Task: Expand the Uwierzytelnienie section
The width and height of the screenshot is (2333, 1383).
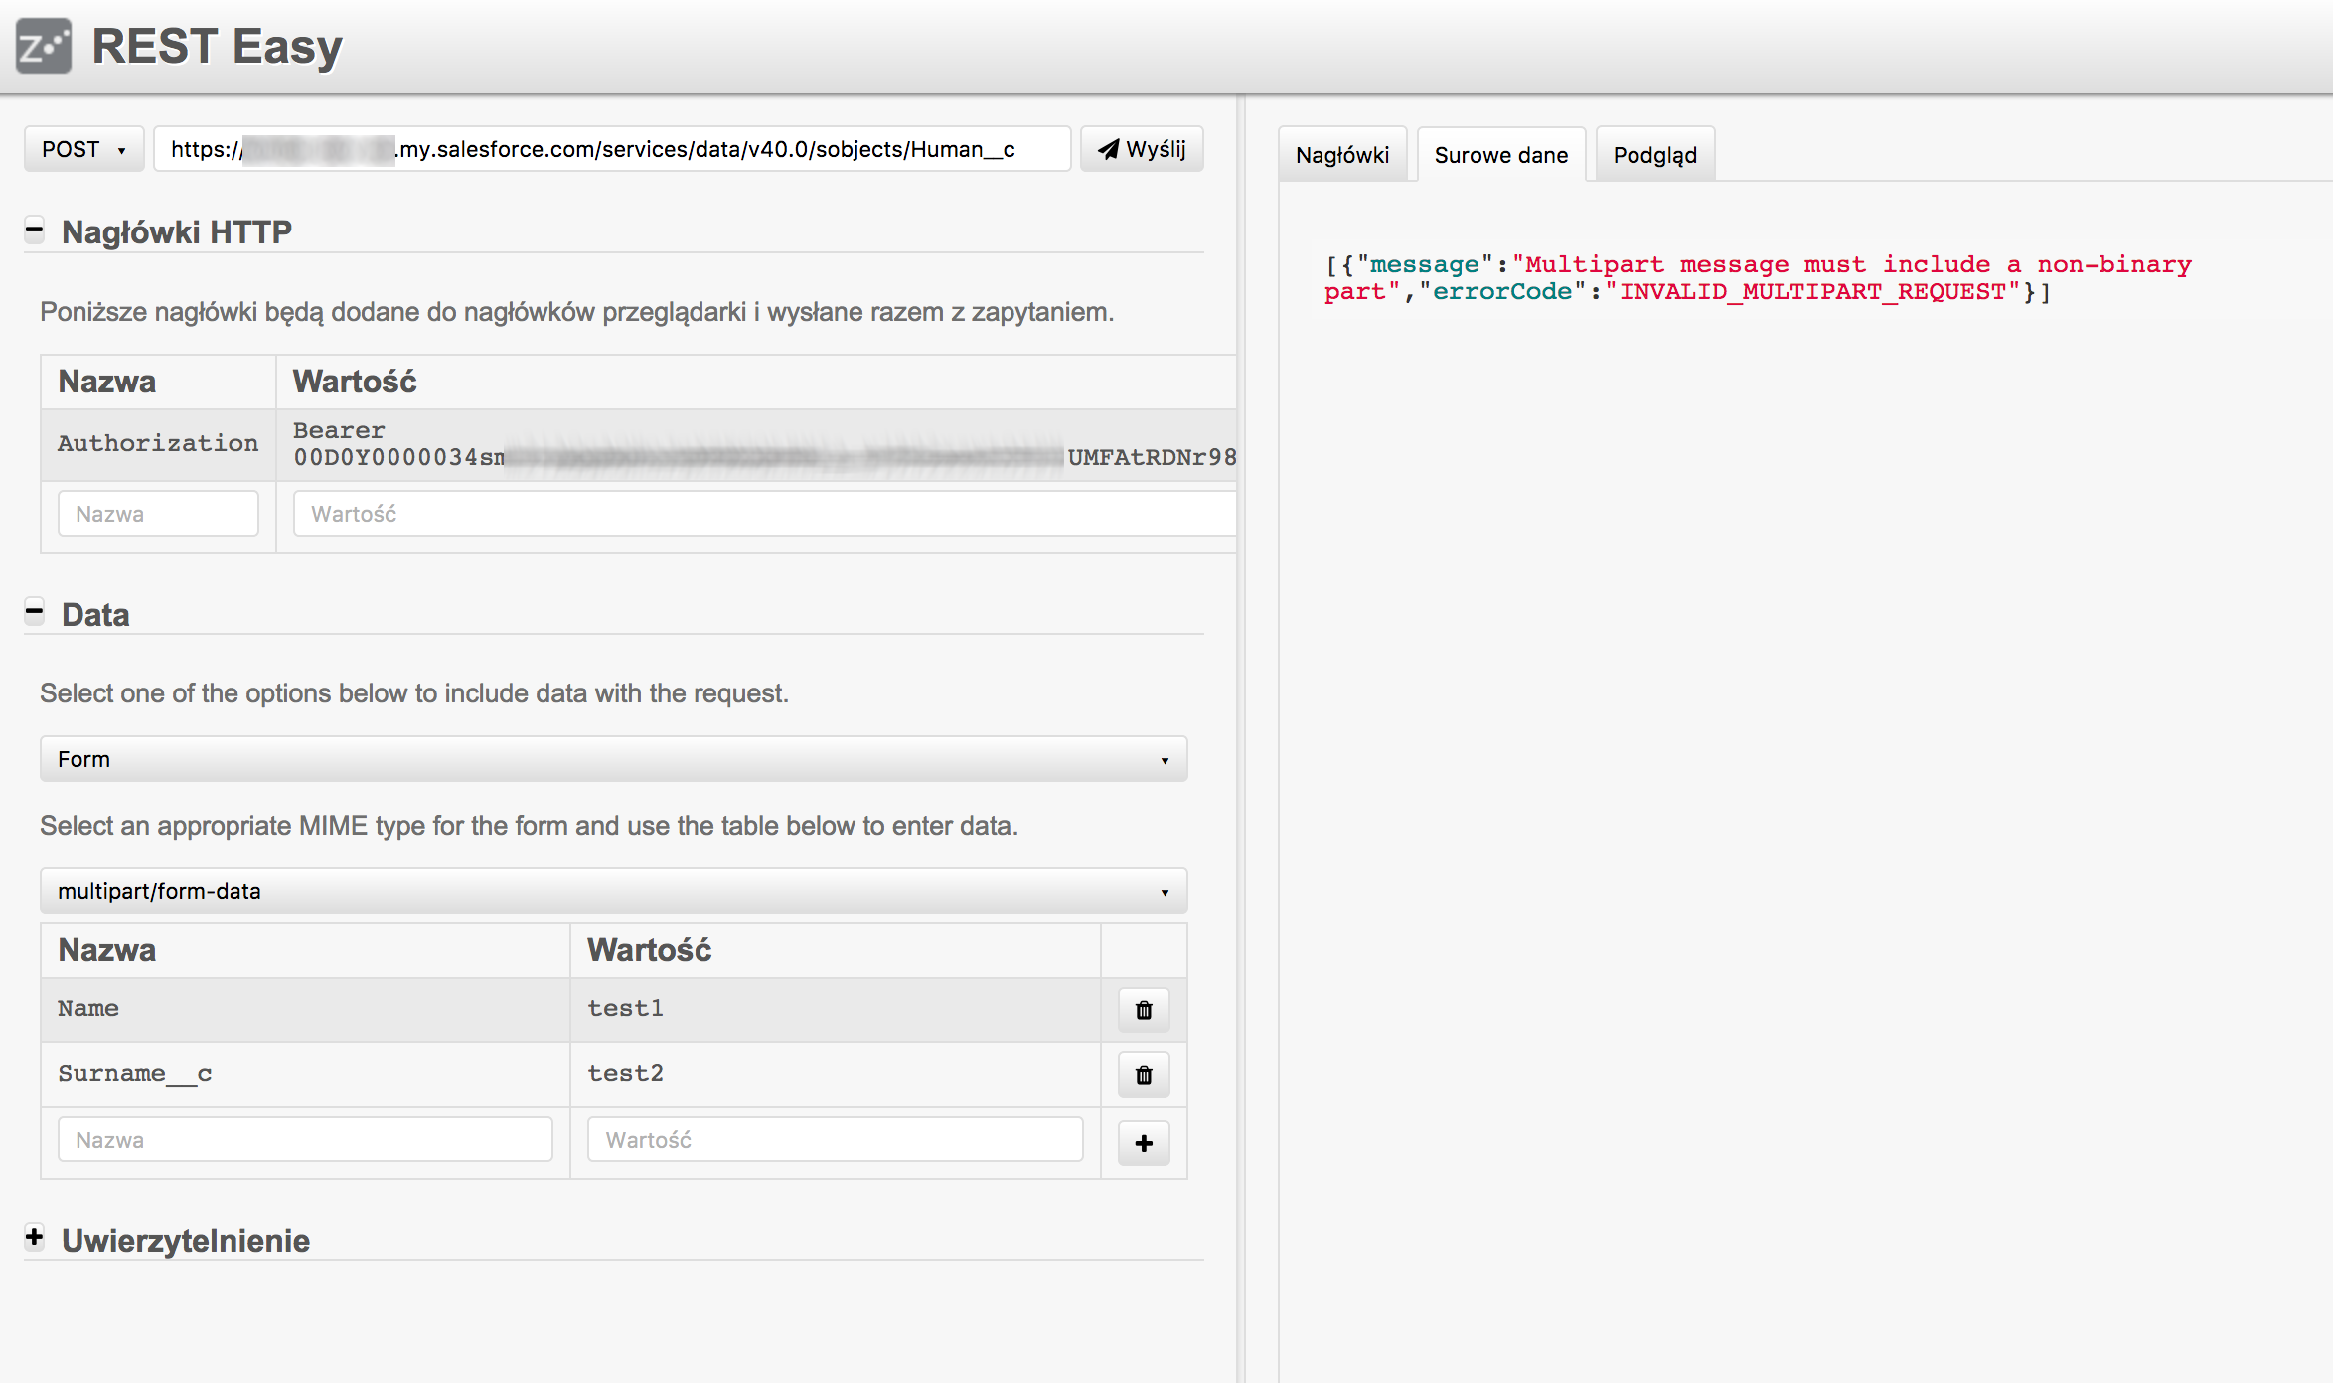Action: tap(35, 1238)
